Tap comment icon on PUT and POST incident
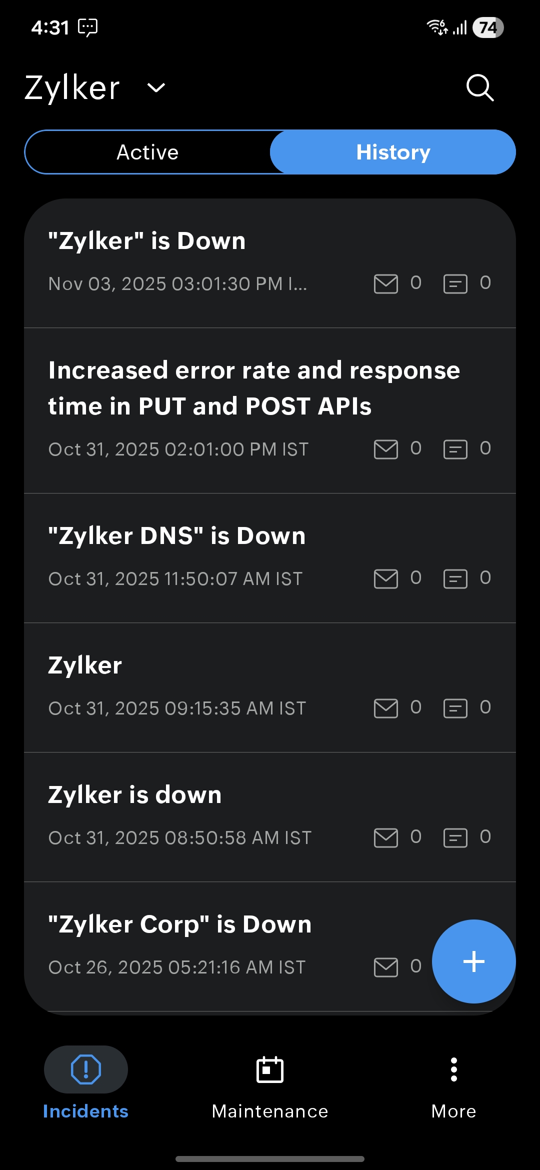The image size is (540, 1170). pyautogui.click(x=455, y=449)
